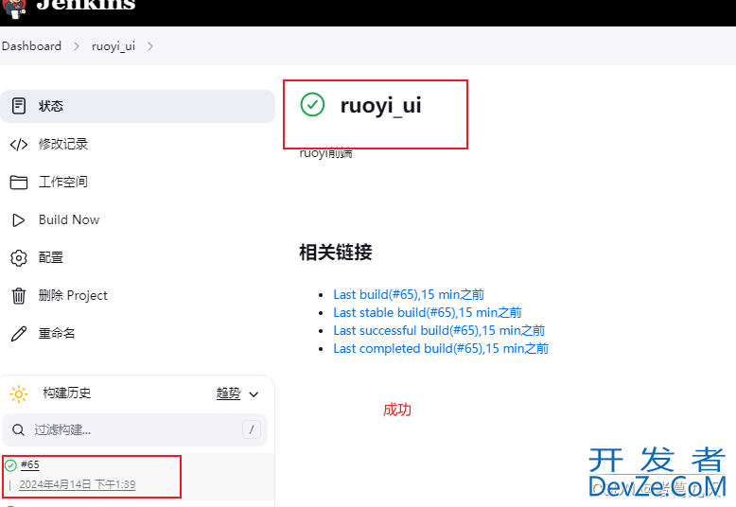Click the green success icon beside ruoyi_ui title
This screenshot has width=736, height=507.
point(312,104)
